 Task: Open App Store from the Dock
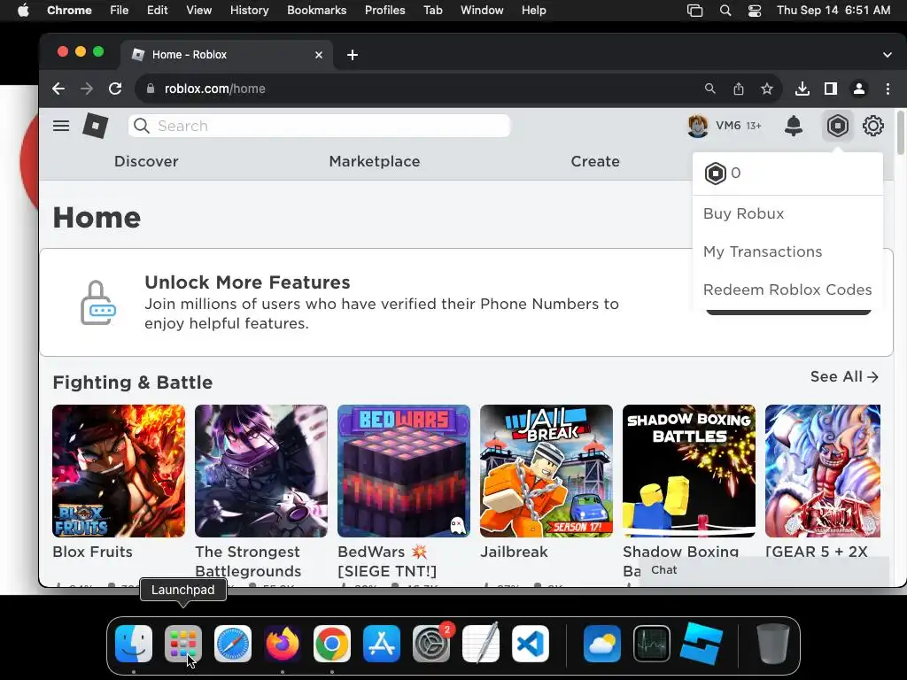382,644
